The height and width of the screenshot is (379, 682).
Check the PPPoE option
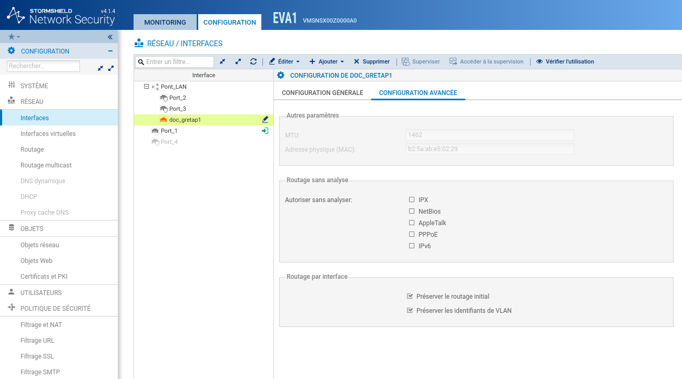coord(412,235)
